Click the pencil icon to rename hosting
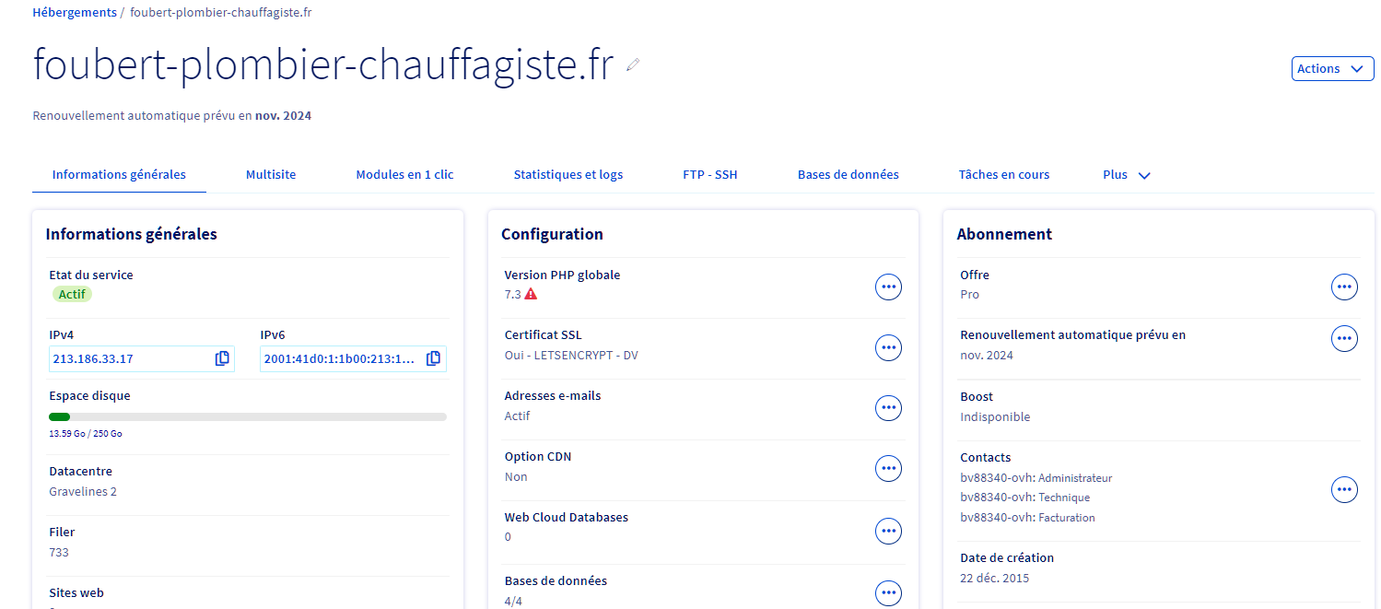 (633, 64)
